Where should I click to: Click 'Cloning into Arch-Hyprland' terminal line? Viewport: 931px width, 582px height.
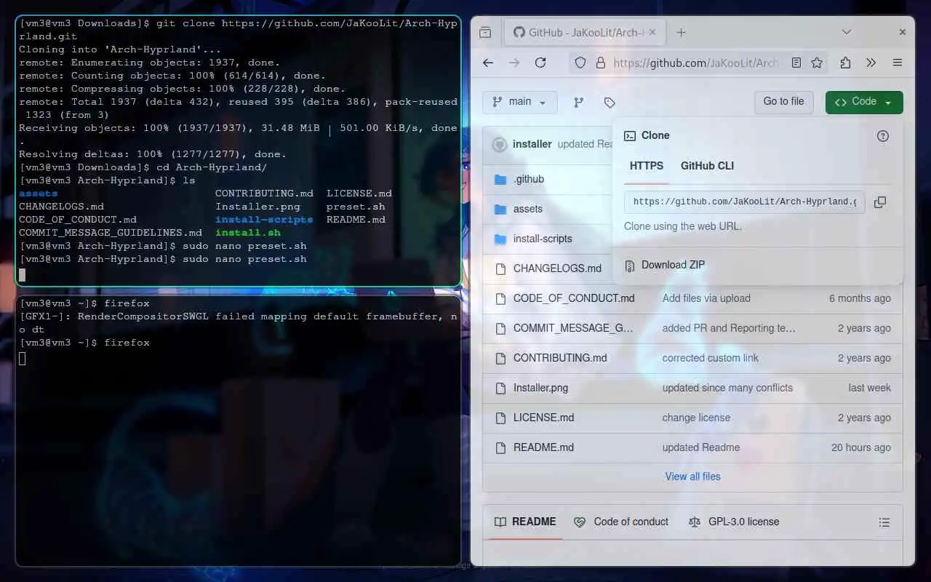120,49
